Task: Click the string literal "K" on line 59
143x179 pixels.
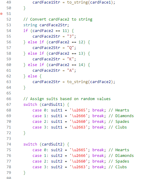Action: coord(70,59)
